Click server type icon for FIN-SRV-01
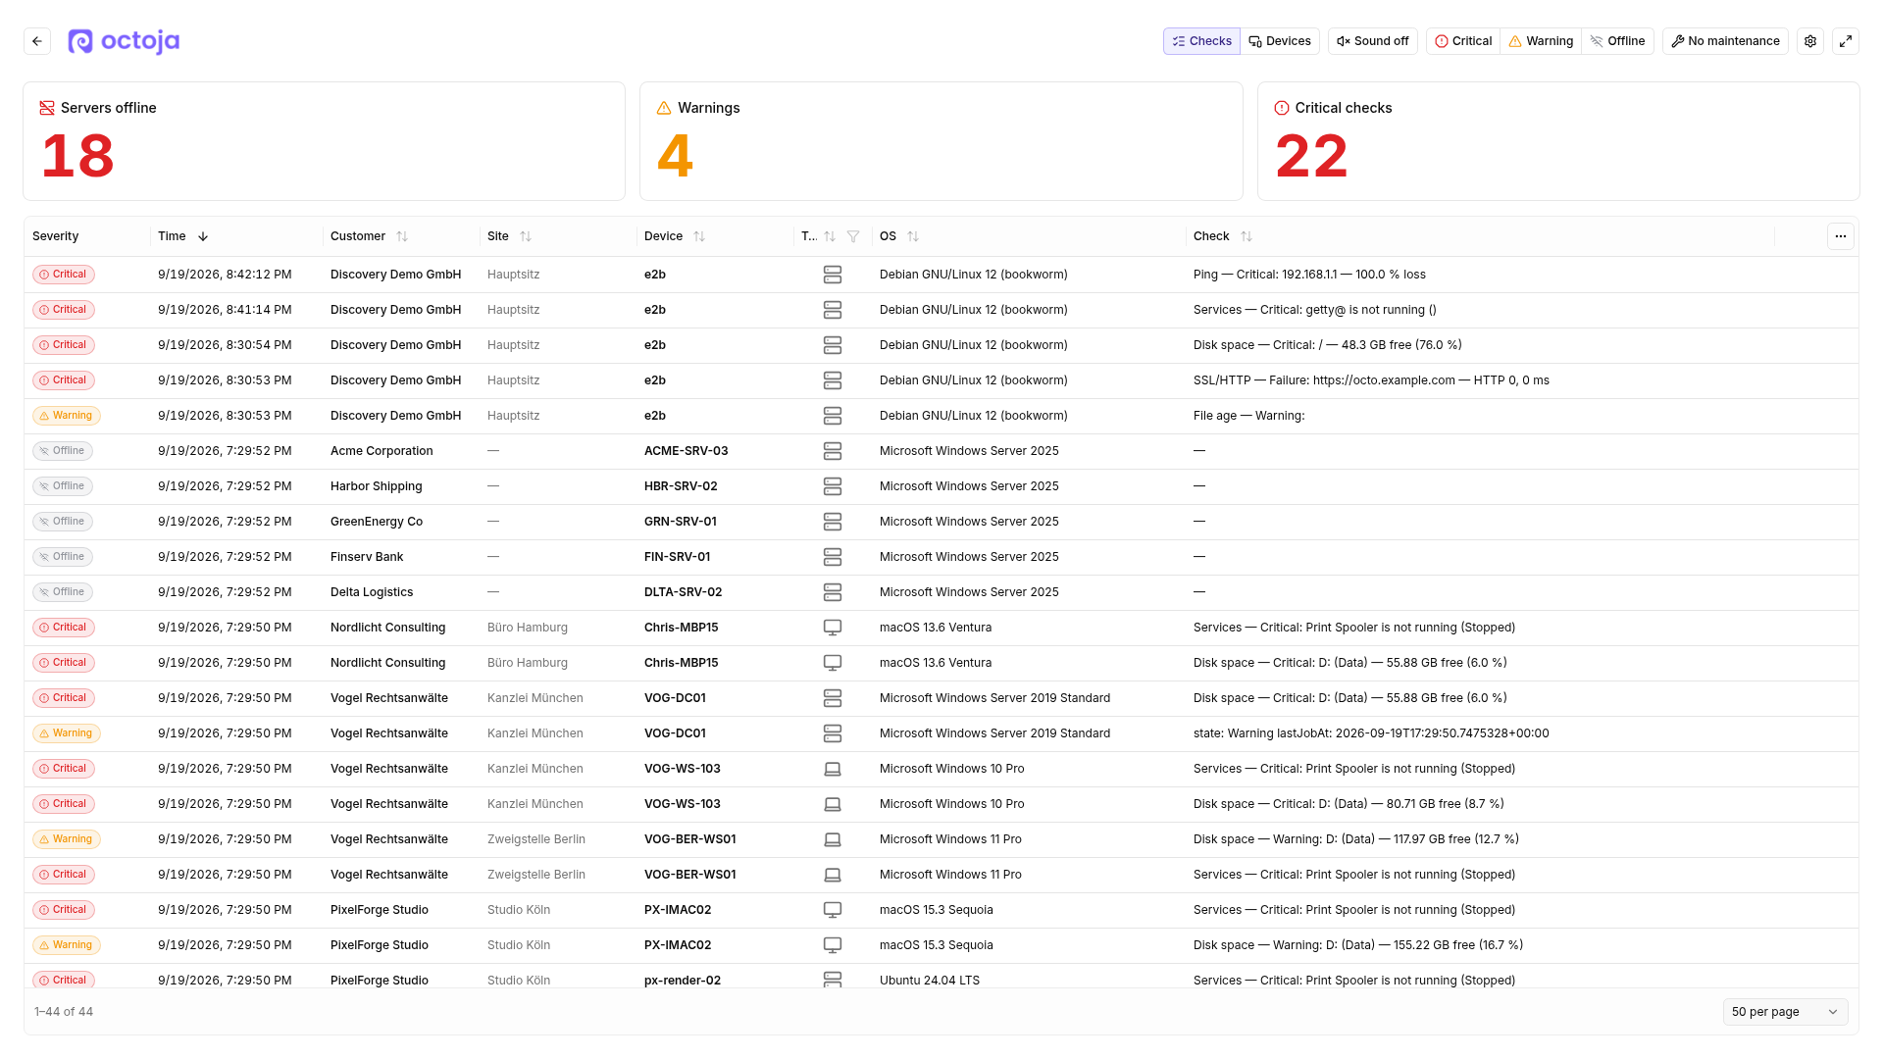Screen dimensions: 1883x1059 (x=833, y=557)
